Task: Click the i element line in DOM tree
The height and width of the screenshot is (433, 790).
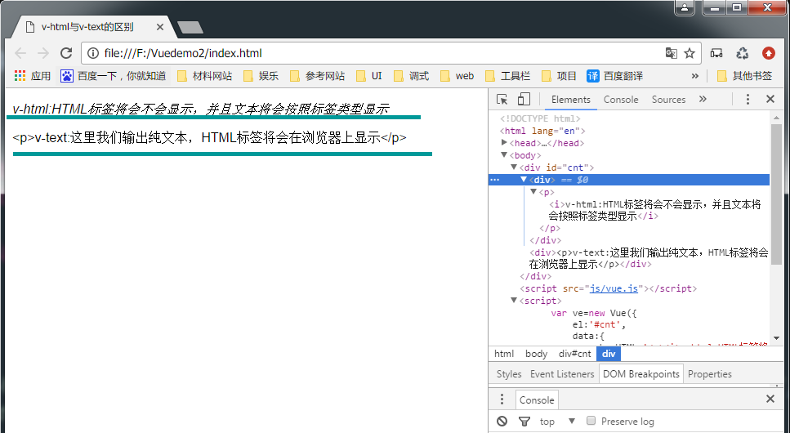Action: coord(655,210)
